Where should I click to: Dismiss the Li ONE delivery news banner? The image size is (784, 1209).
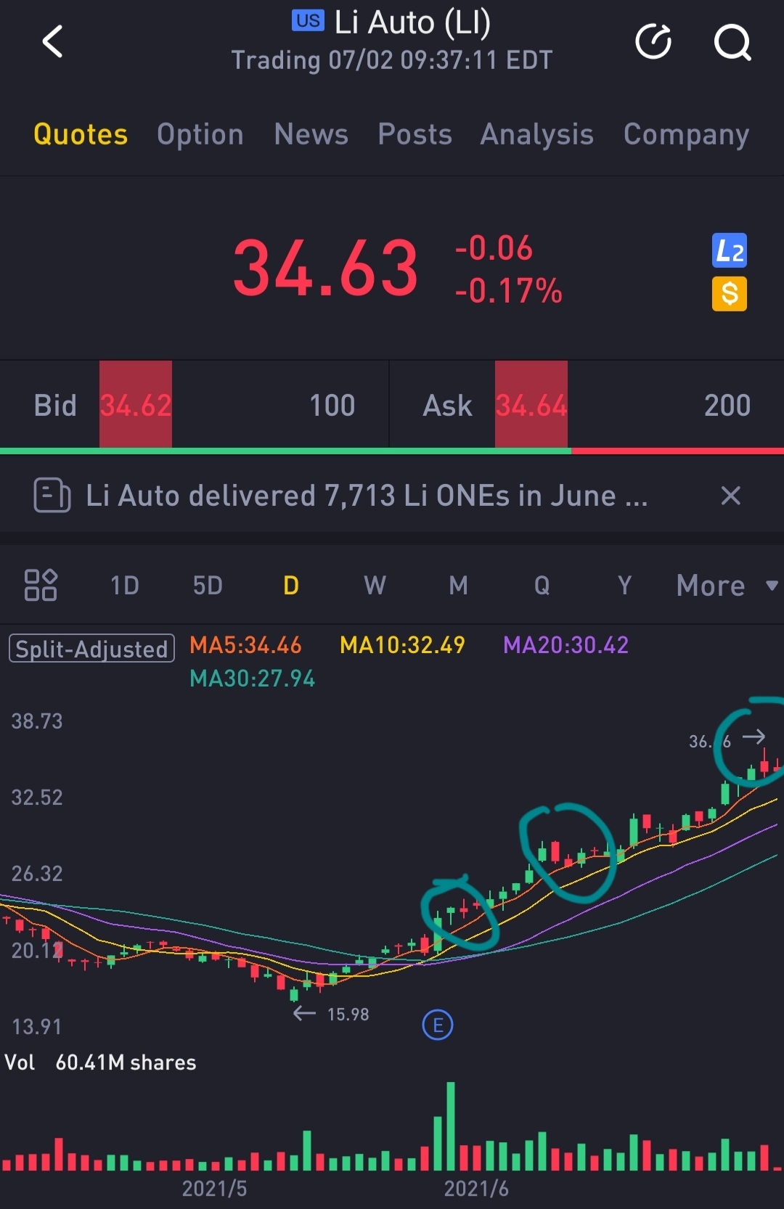point(731,496)
